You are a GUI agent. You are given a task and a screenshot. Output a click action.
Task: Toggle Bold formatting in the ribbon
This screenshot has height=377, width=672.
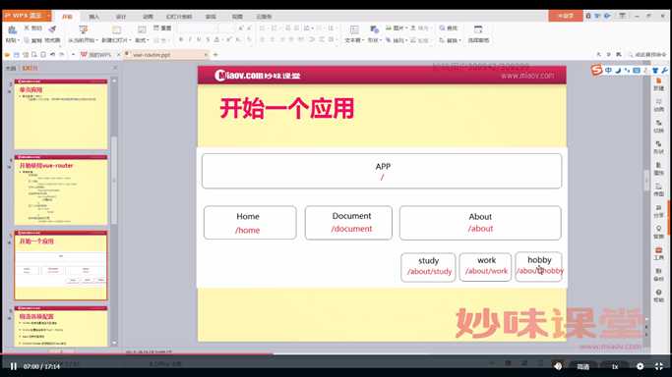point(181,39)
